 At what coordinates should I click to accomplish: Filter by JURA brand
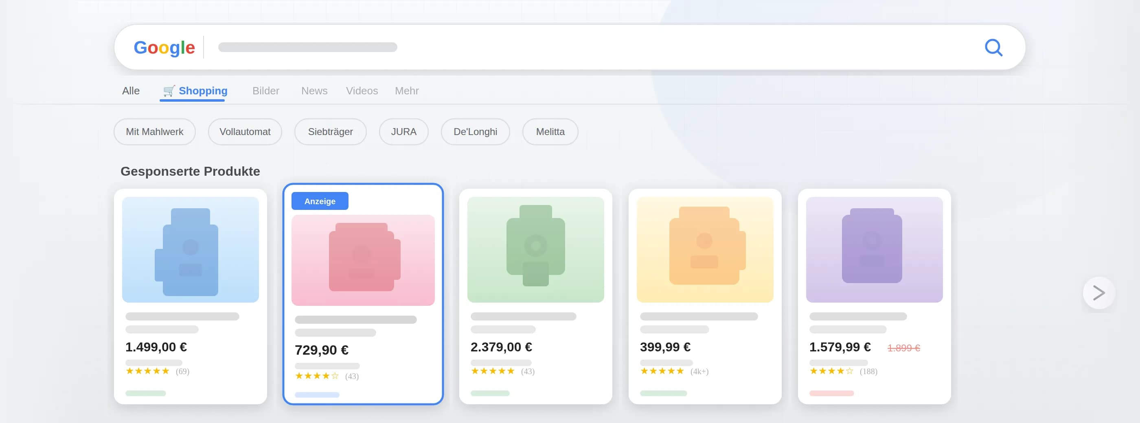(x=403, y=132)
